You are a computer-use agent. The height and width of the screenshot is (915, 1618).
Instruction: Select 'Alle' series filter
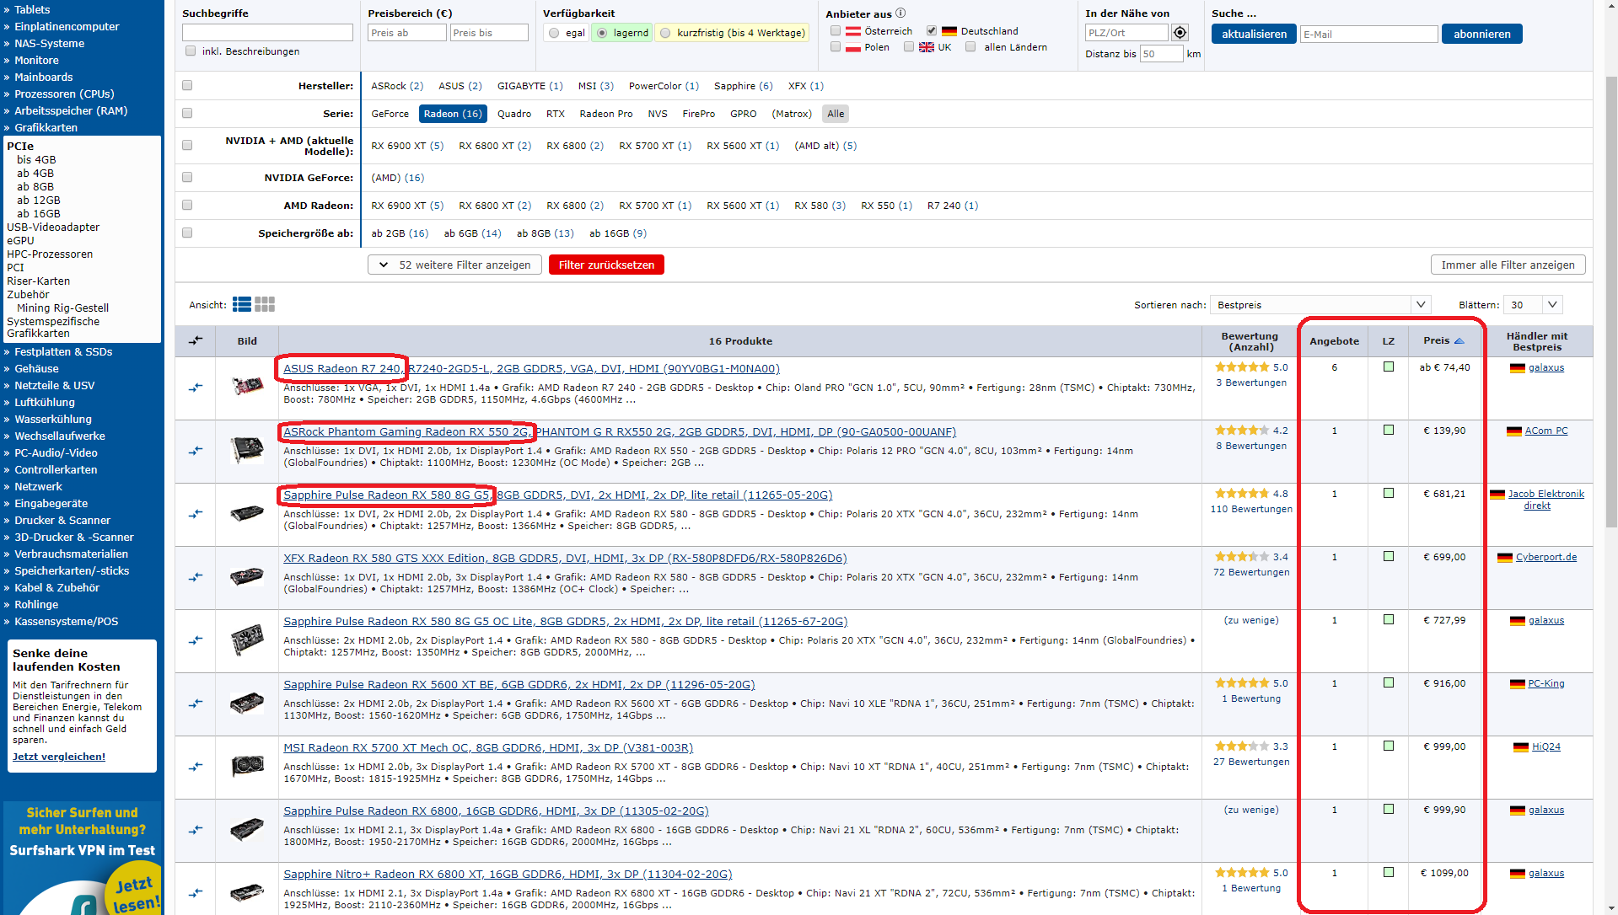click(x=836, y=114)
